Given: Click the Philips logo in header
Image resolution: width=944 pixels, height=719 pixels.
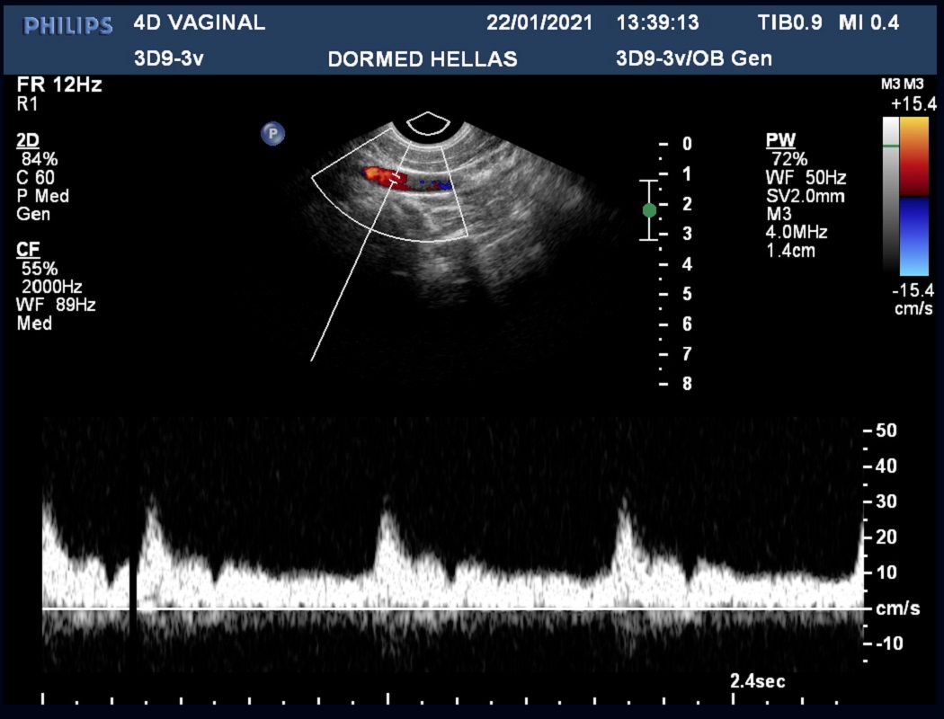Looking at the screenshot, I should (x=68, y=25).
